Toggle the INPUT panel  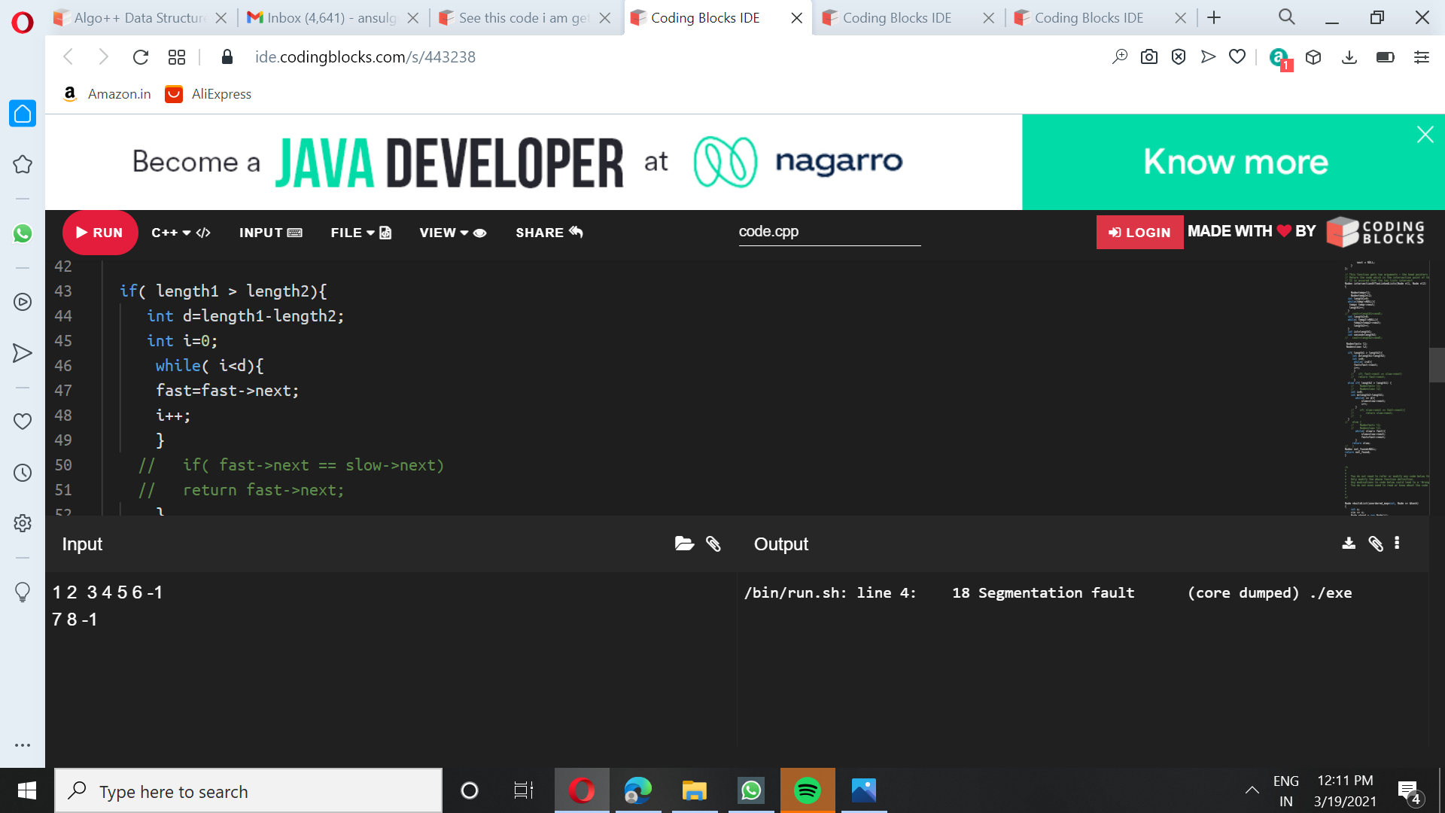point(270,233)
